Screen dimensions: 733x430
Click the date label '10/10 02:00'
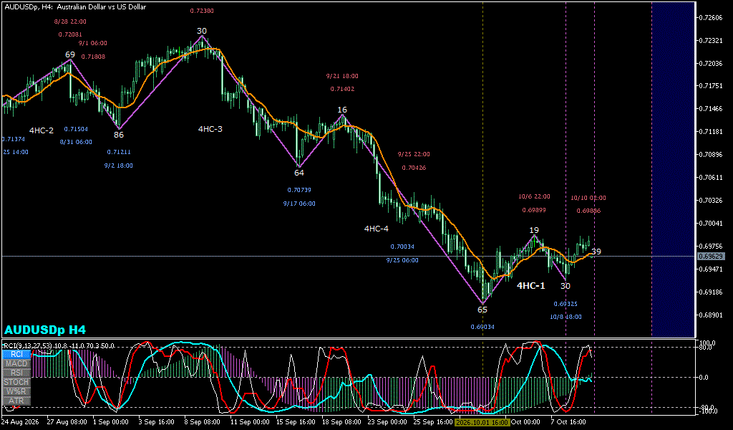coord(588,198)
